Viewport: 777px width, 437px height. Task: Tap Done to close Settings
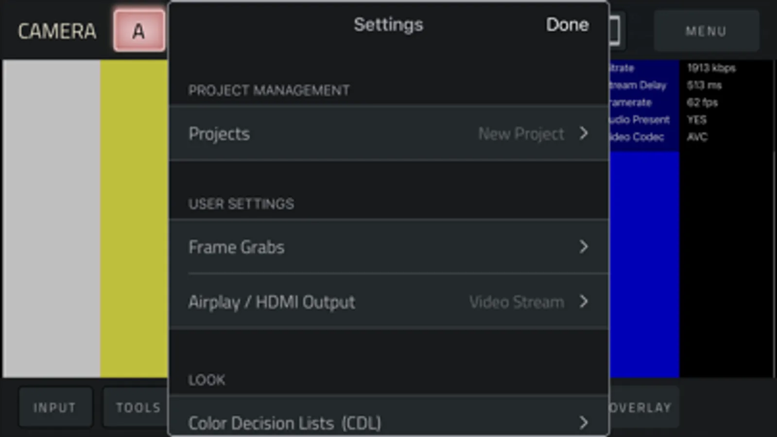(567, 25)
